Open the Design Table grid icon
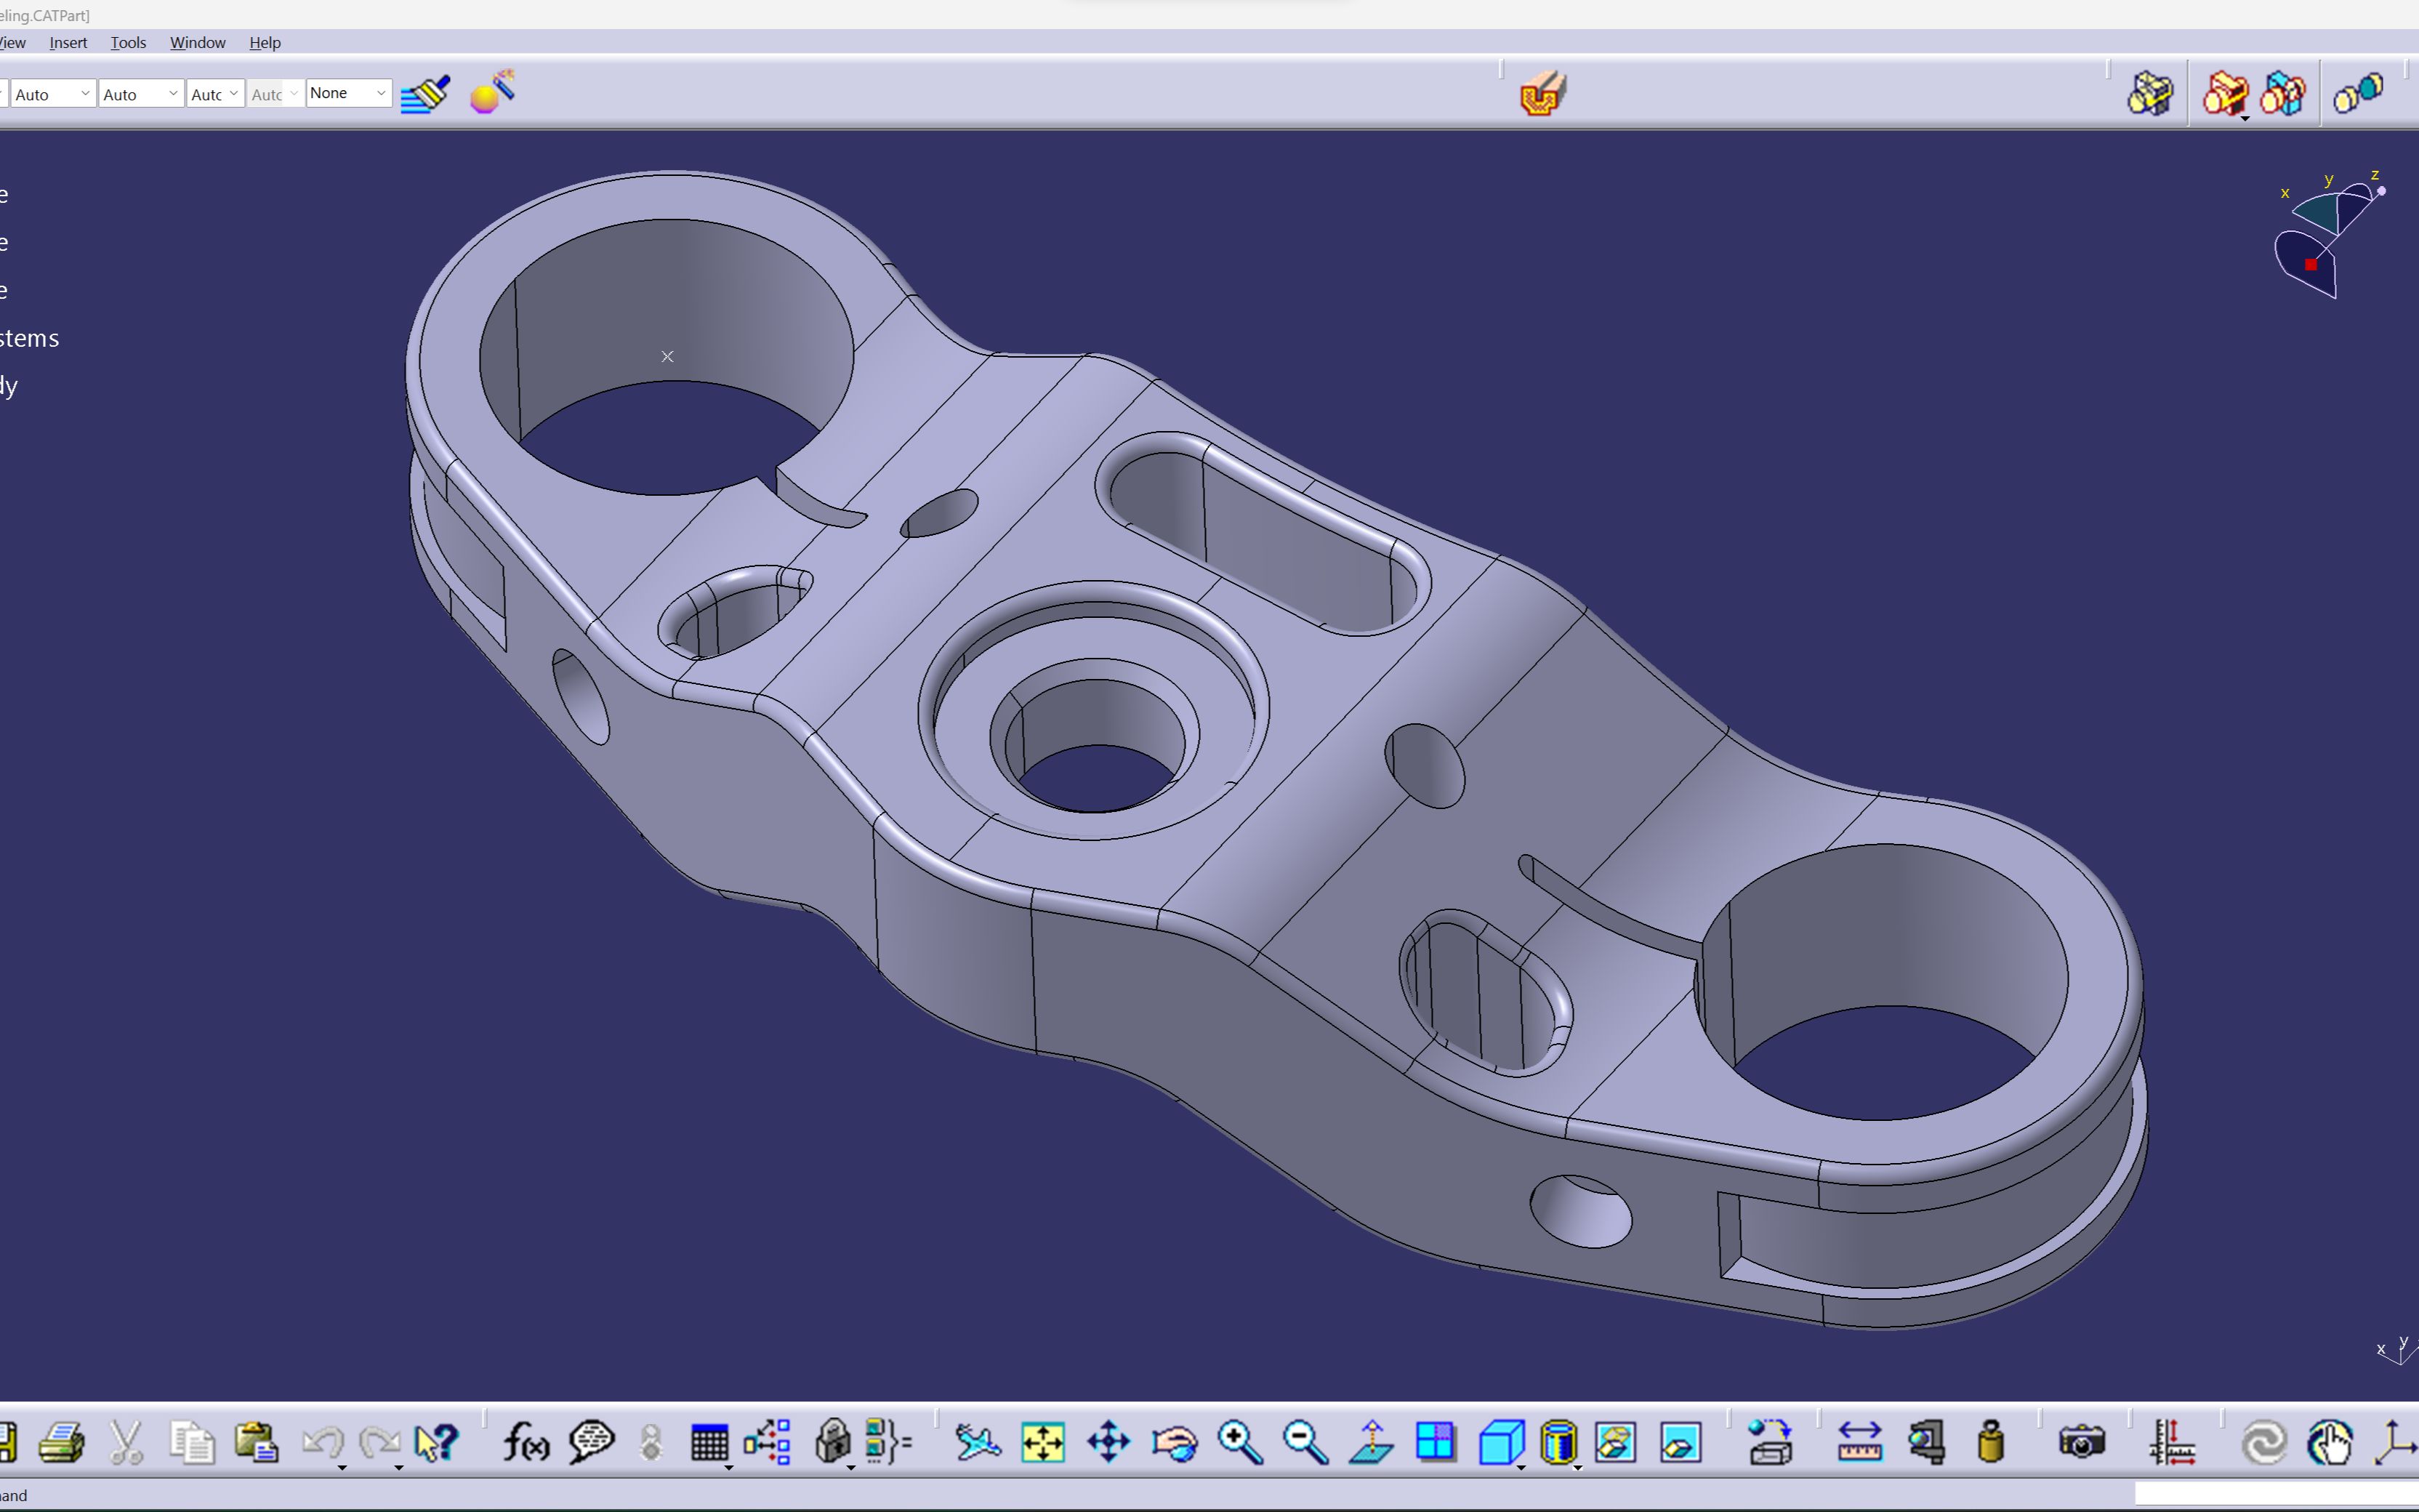 click(709, 1442)
